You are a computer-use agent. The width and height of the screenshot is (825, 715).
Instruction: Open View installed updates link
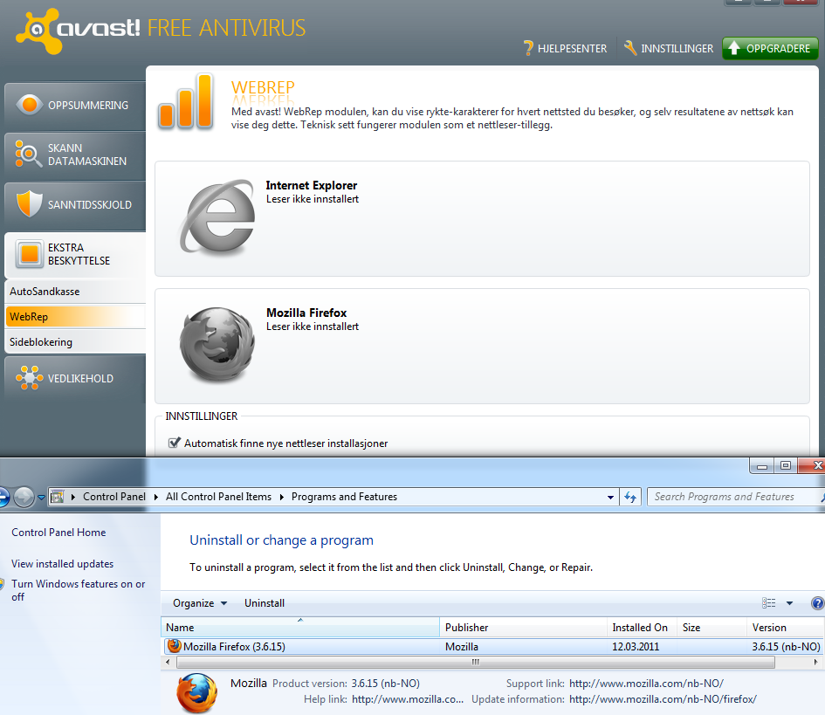(x=62, y=564)
